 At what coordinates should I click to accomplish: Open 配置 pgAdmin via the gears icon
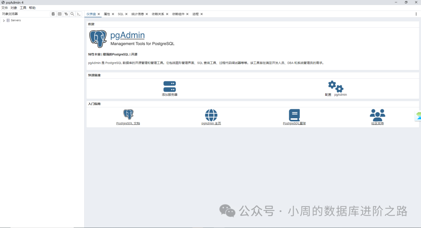[336, 86]
